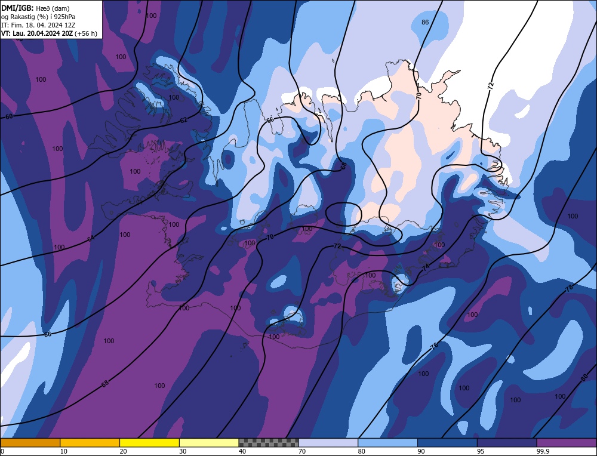Click the '0' colorbar tick label
Viewport: 597px width, 456px height.
pyautogui.click(x=2, y=451)
